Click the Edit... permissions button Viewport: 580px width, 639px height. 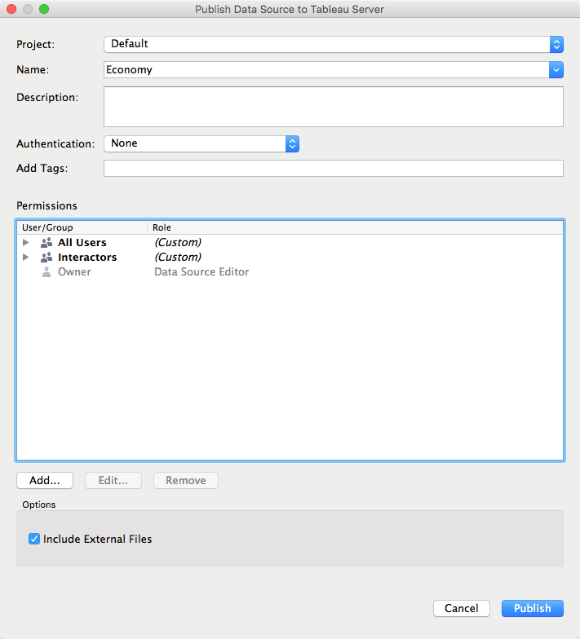tap(113, 481)
